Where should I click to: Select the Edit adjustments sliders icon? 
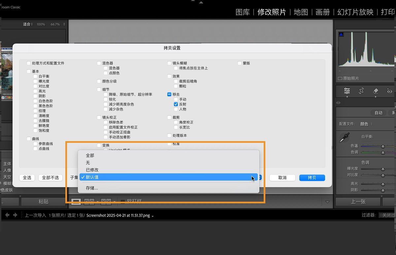click(347, 91)
